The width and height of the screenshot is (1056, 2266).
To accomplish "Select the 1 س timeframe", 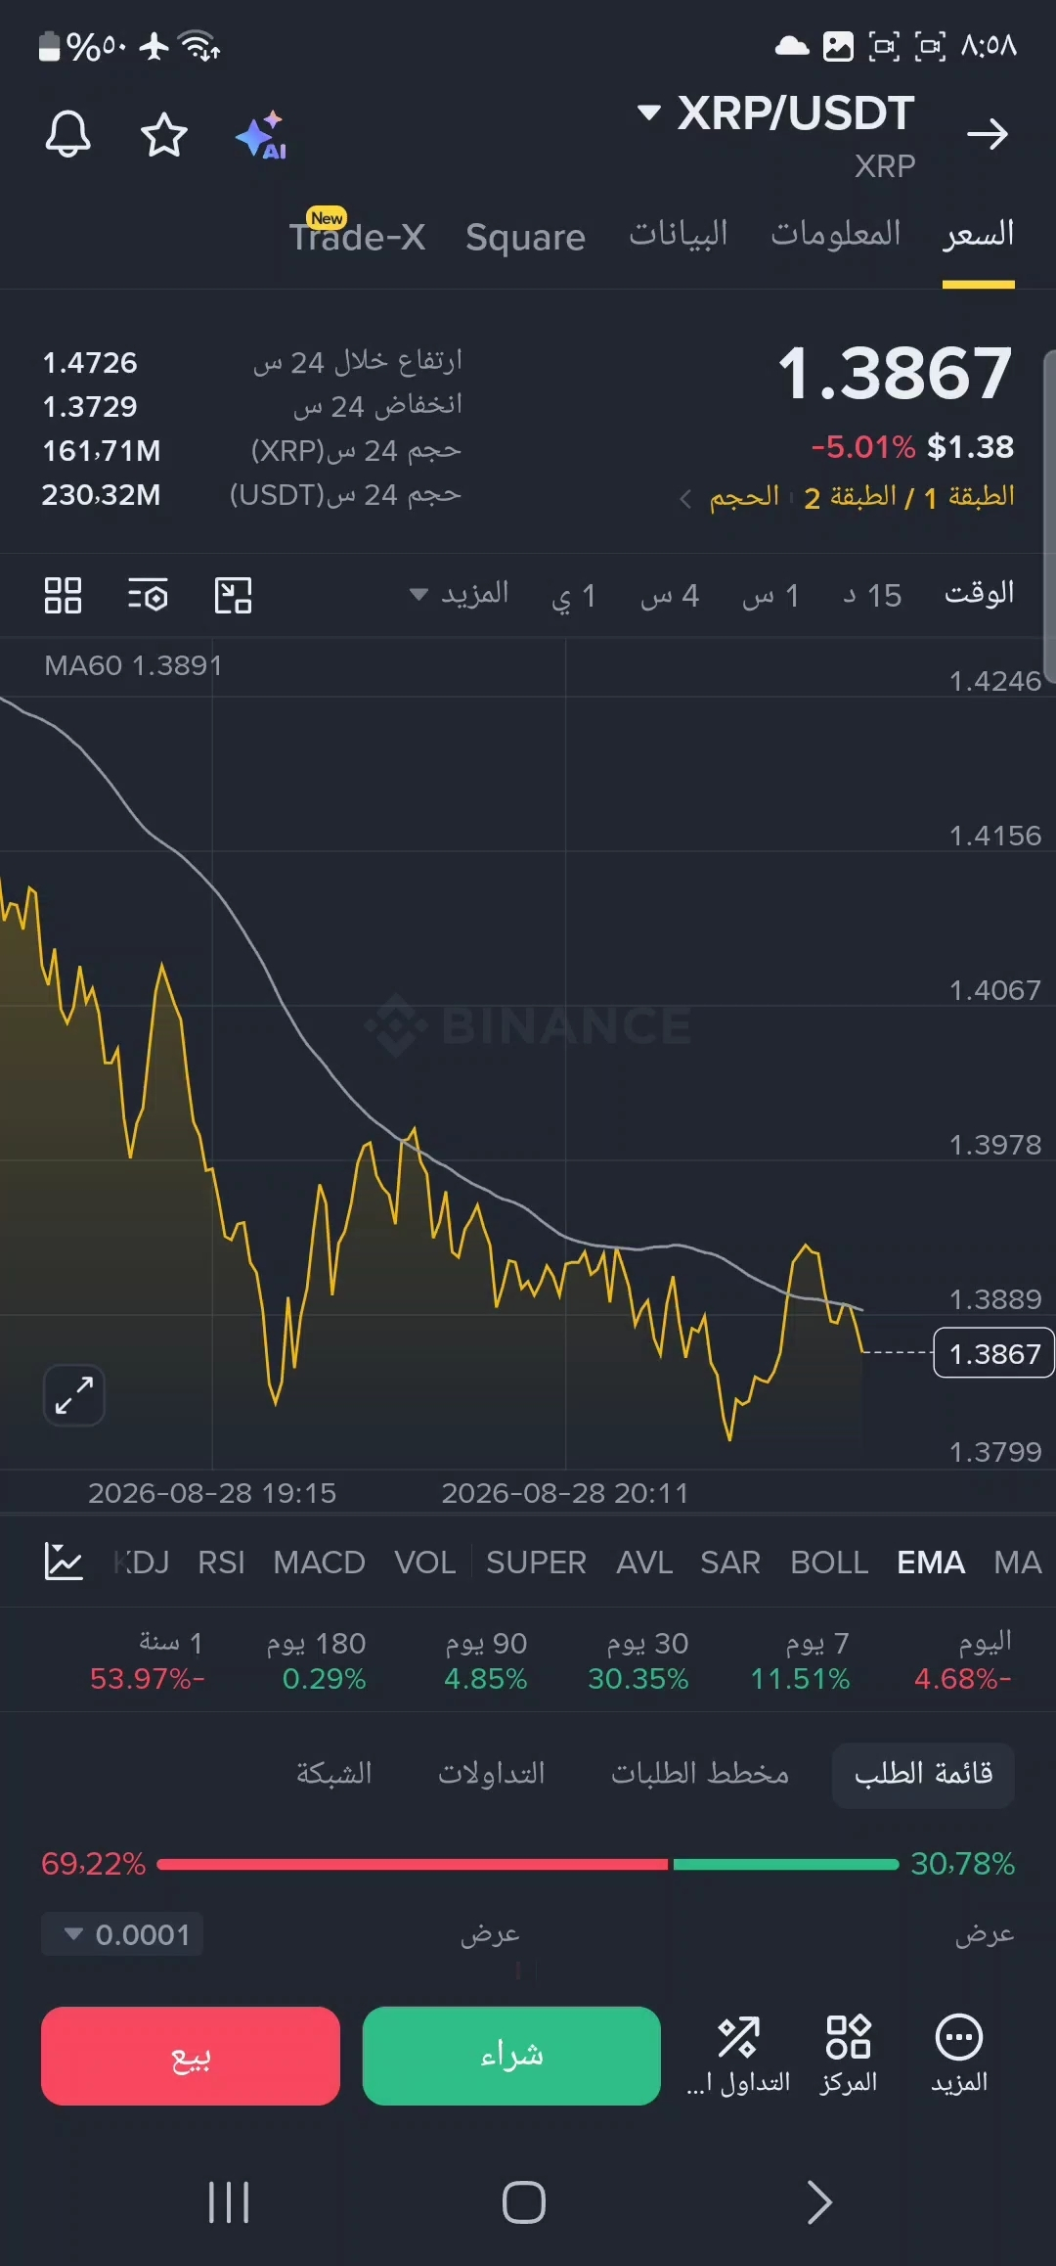I will (x=771, y=595).
